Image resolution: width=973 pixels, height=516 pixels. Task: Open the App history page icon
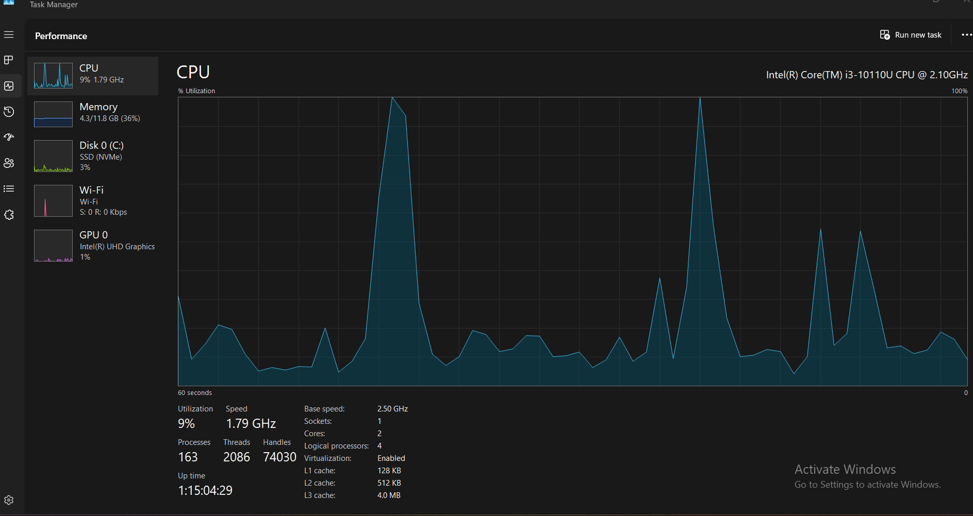[x=9, y=112]
